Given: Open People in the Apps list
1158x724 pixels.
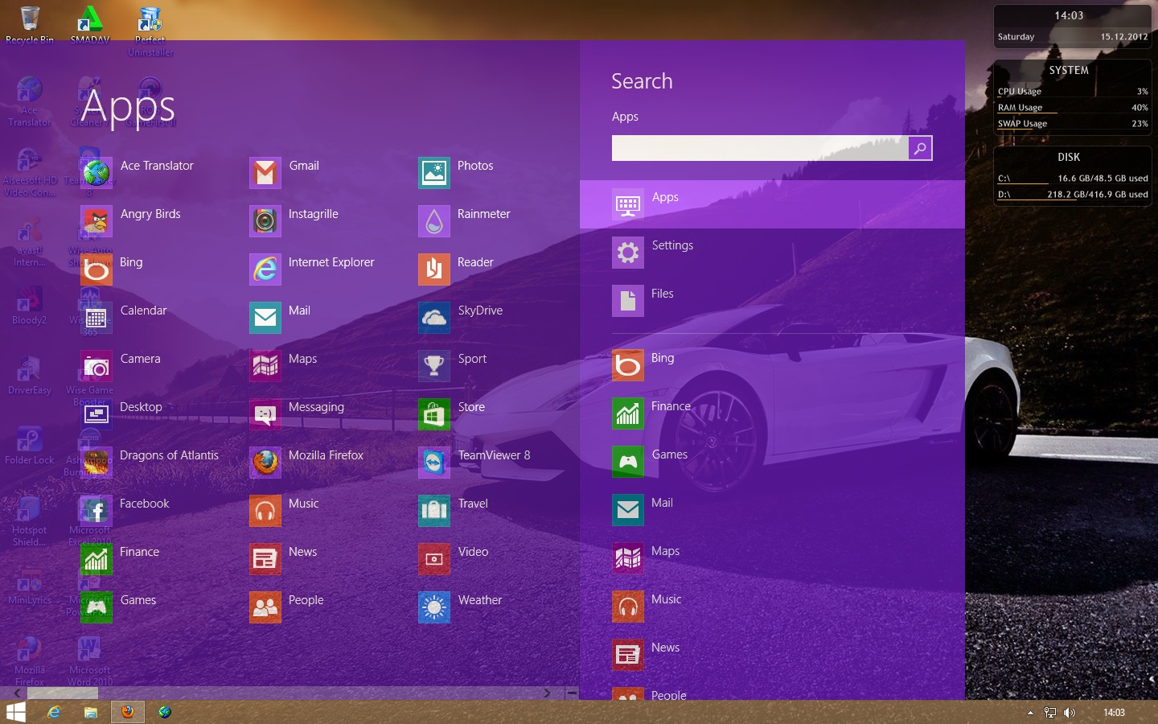Looking at the screenshot, I should pos(265,607).
